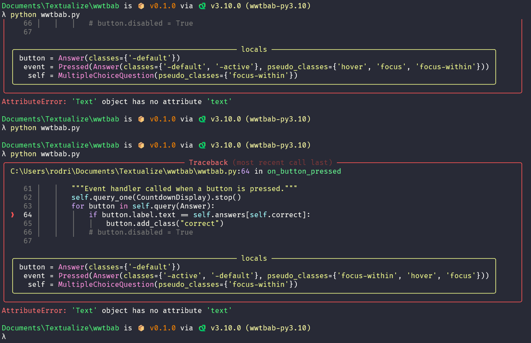This screenshot has height=343, width=531.
Task: Click the code "if button.label.text == self.answers[self.correct]:"
Action: 199,215
